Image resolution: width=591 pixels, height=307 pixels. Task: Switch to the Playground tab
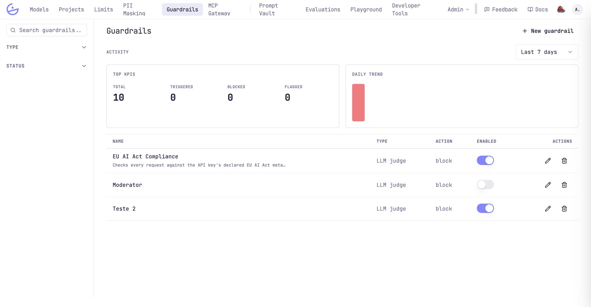click(x=366, y=9)
